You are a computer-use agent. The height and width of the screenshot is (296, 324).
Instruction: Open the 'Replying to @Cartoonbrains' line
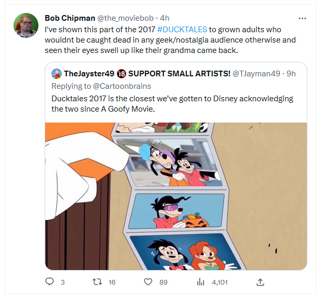coord(101,86)
